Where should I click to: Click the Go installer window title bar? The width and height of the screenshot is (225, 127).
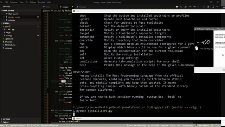tap(210, 29)
